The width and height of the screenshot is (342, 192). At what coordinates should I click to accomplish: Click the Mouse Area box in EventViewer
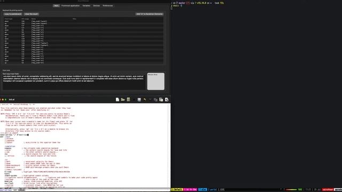point(156,81)
